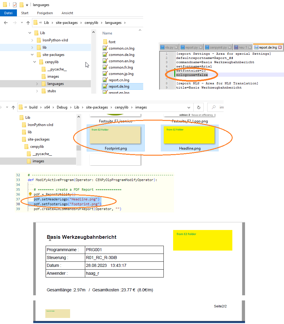This screenshot has height=324, width=284.
Task: Select the common.fr.lng file in the list
Action: click(121, 67)
